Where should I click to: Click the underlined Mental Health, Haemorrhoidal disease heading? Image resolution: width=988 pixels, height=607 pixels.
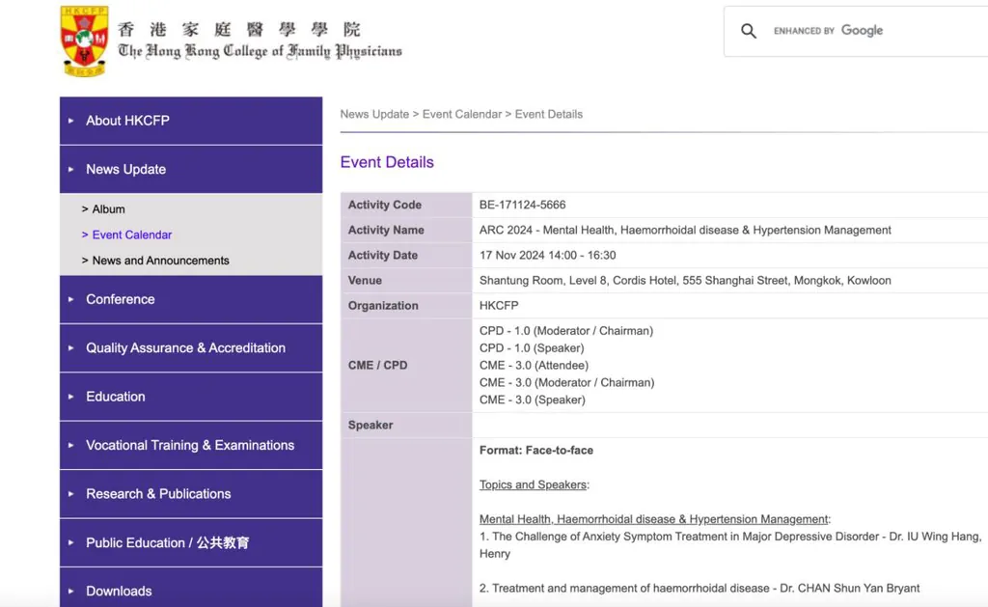click(653, 519)
